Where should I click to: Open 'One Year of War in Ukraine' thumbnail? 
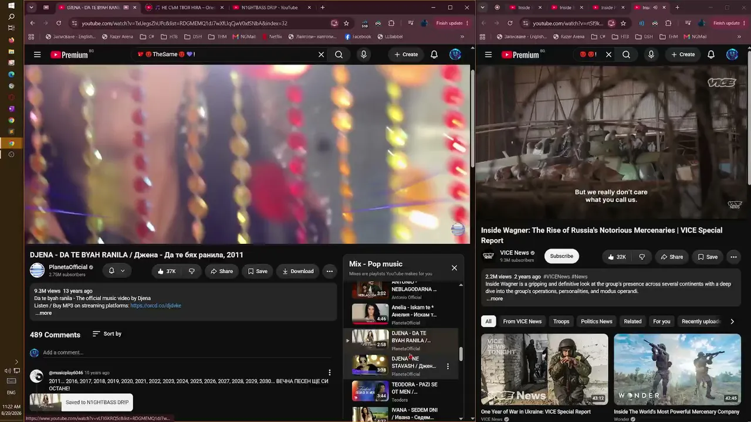click(544, 369)
